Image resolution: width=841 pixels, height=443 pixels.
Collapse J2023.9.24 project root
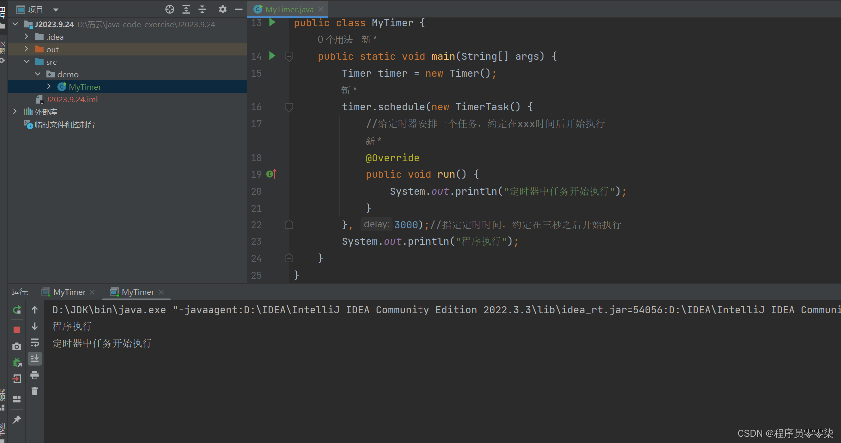tap(15, 24)
